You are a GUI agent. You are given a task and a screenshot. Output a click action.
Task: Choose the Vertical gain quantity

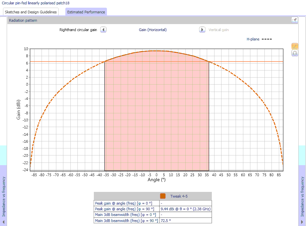pyautogui.click(x=219, y=30)
